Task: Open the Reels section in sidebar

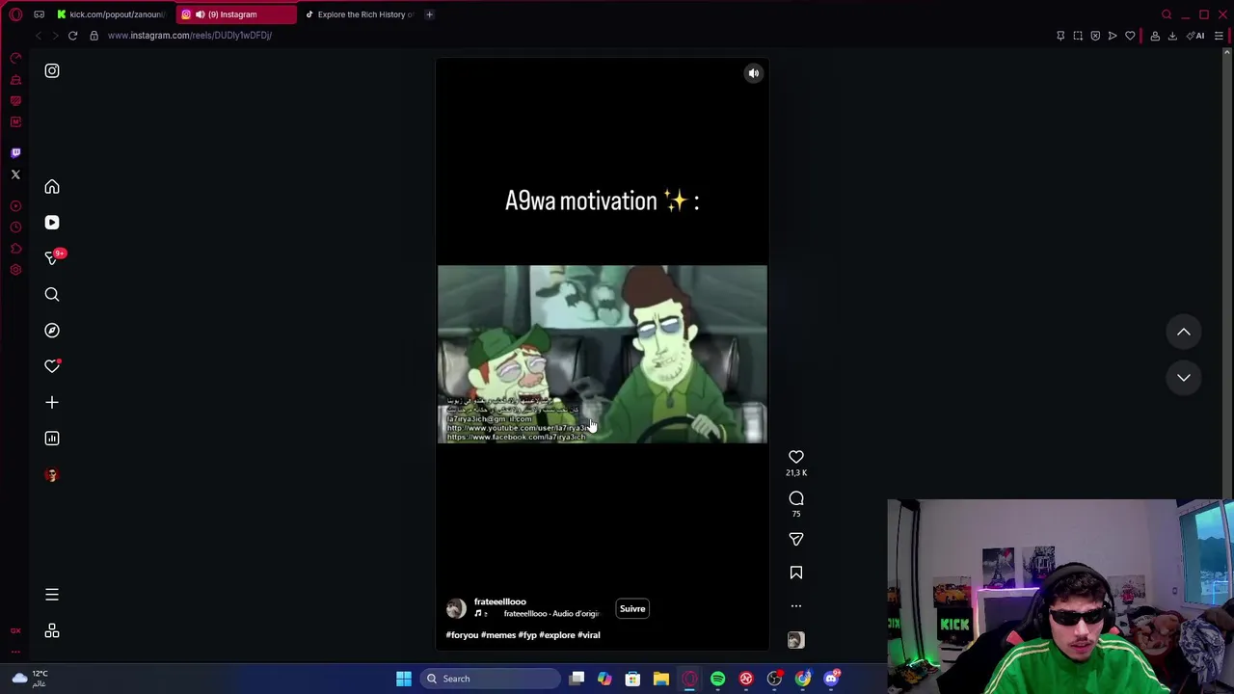Action: (x=52, y=223)
